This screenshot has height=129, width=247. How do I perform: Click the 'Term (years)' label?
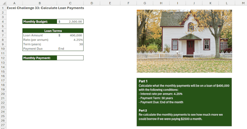32,44
